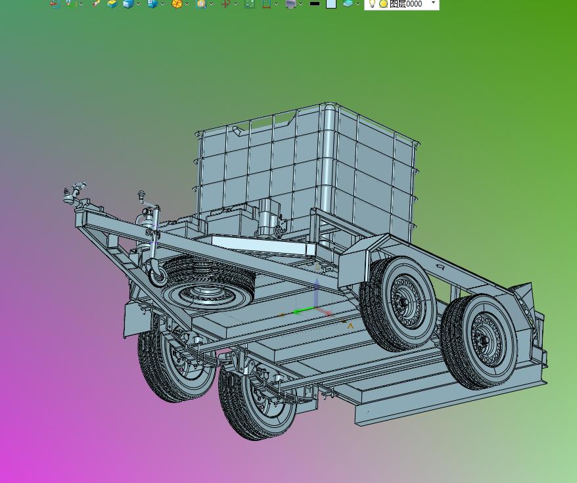
Task: Click the orange polygon section icon
Action: (x=177, y=4)
